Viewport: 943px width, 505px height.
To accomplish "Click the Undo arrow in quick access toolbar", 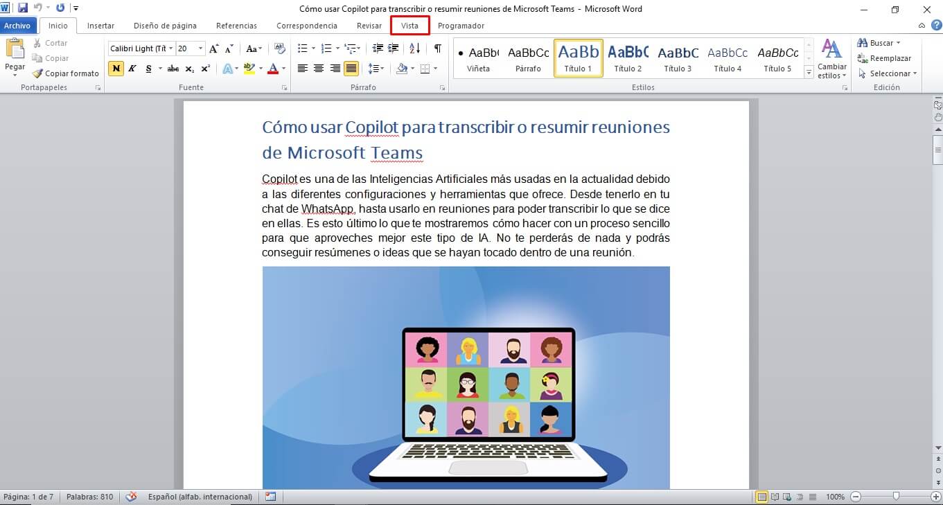I will [39, 8].
